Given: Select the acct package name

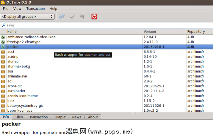Looking at the screenshot, I should 11,52.
